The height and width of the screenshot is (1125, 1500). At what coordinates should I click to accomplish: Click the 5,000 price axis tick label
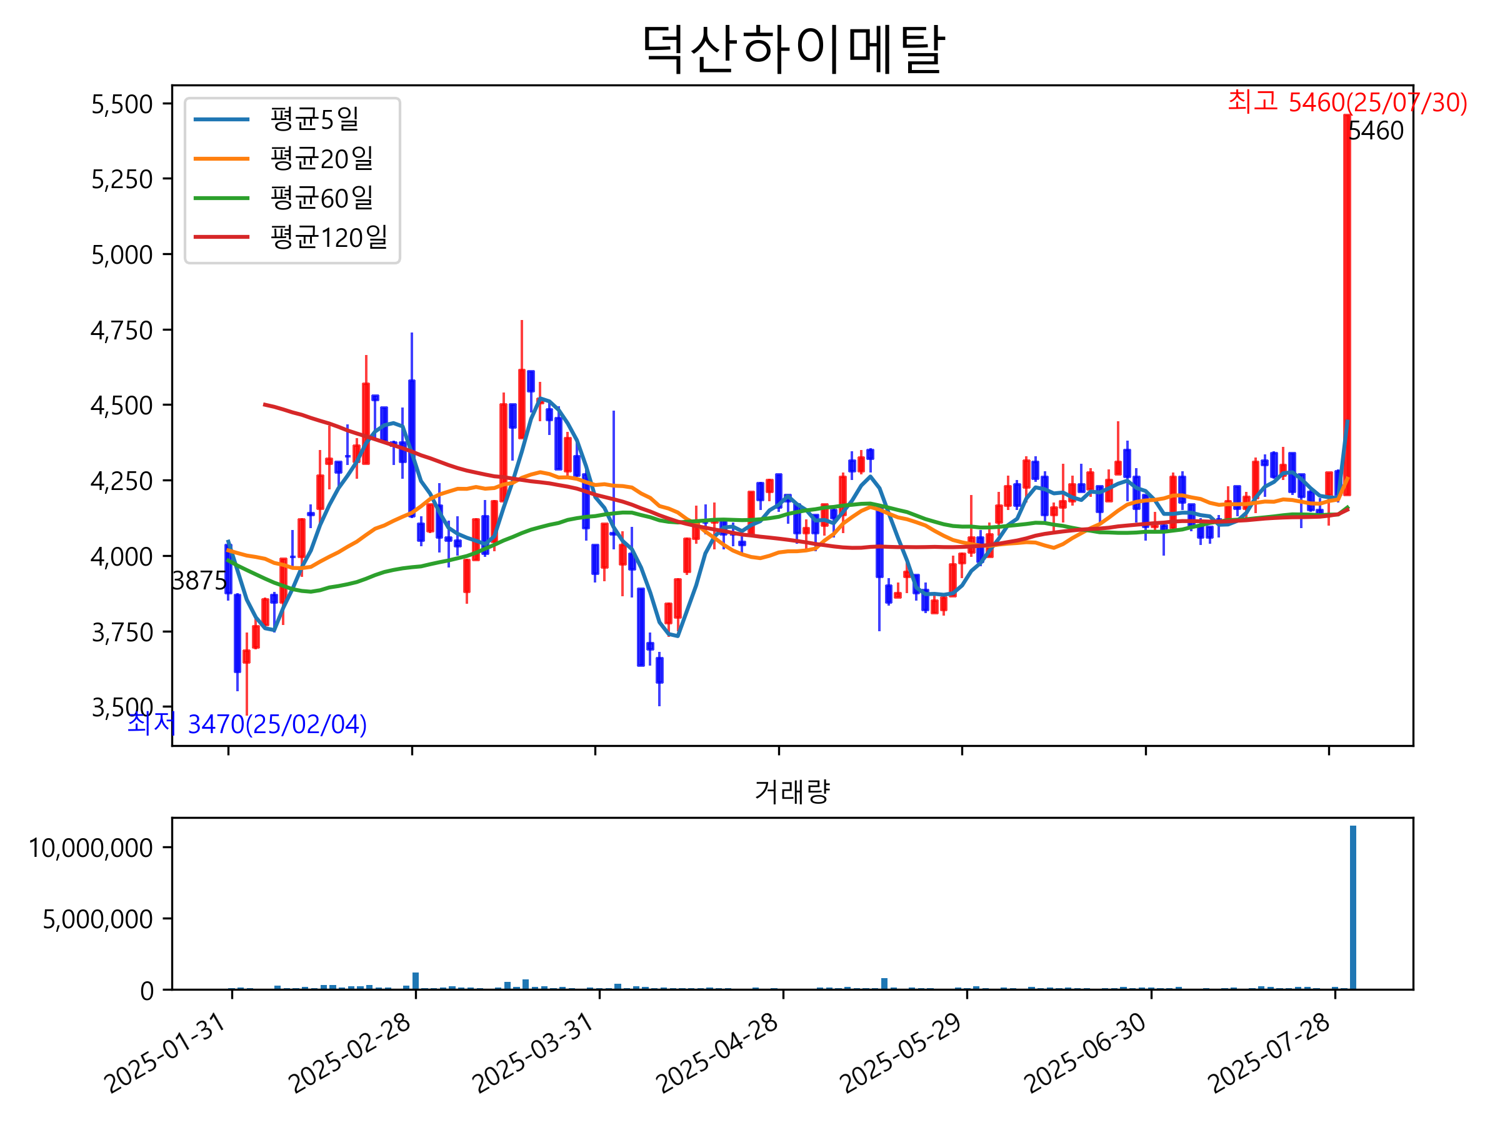[122, 255]
